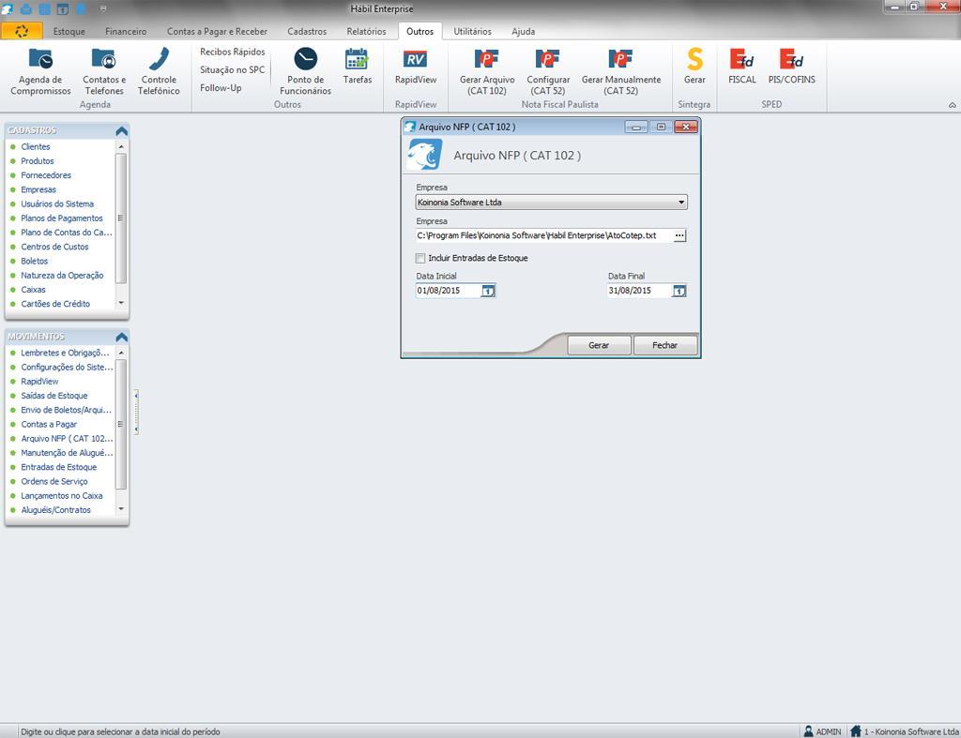This screenshot has width=961, height=738.
Task: Open Cartões de Crédito
Action: pyautogui.click(x=55, y=304)
